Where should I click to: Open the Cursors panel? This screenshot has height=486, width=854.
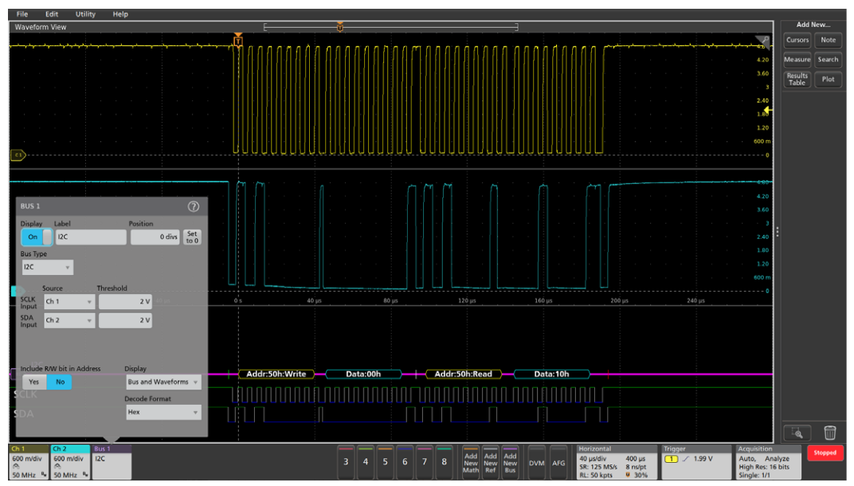click(x=796, y=41)
